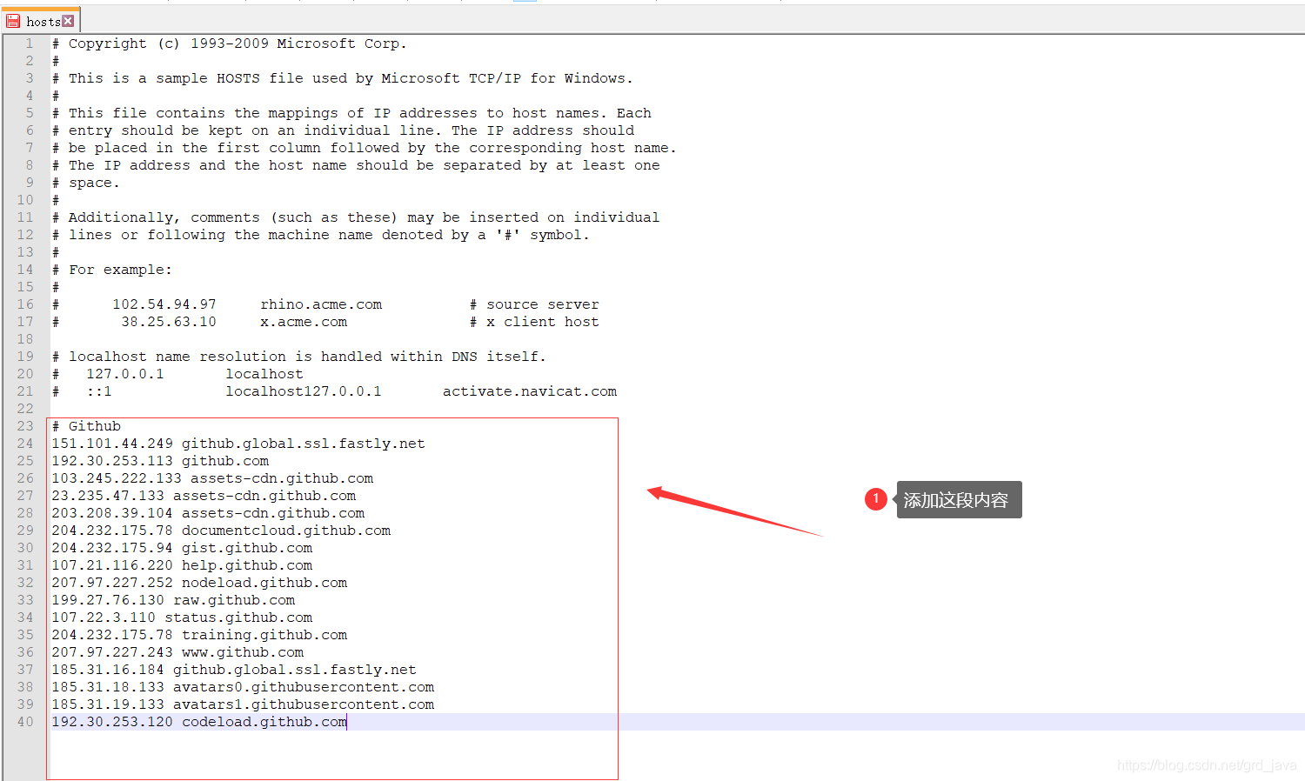Viewport: 1305px width, 781px height.
Task: Click '107.21.116.220 help.github.com' line
Action: click(x=182, y=565)
